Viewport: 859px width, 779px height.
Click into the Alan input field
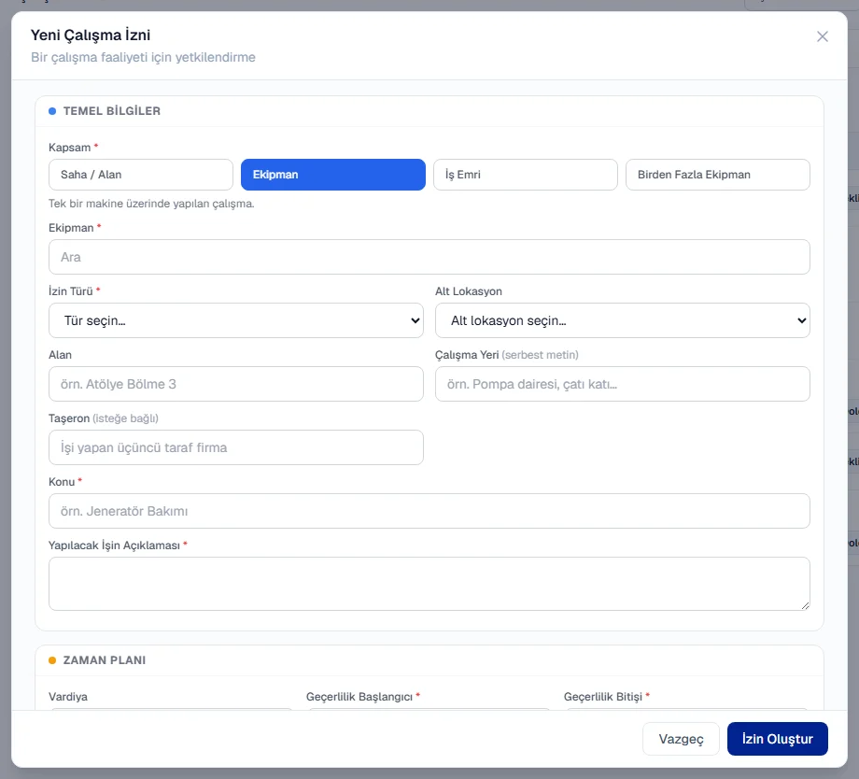tap(236, 384)
